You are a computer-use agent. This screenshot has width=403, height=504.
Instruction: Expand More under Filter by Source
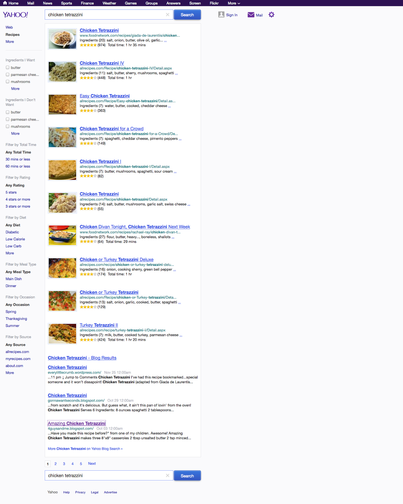coord(10,373)
